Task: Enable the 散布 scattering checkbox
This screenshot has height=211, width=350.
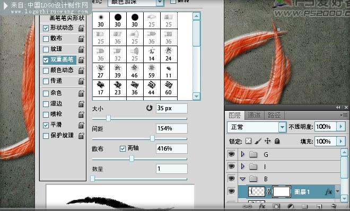Action: (46, 39)
